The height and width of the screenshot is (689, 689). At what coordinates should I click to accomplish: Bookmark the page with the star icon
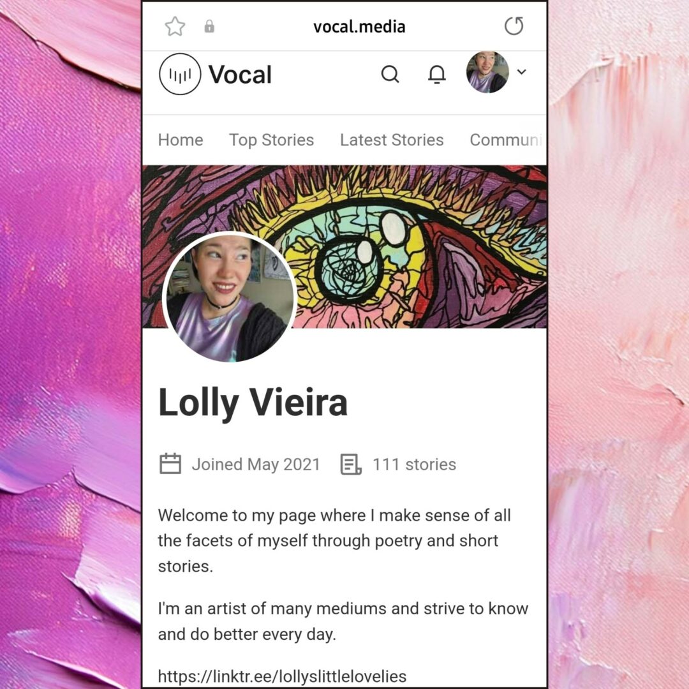(175, 26)
